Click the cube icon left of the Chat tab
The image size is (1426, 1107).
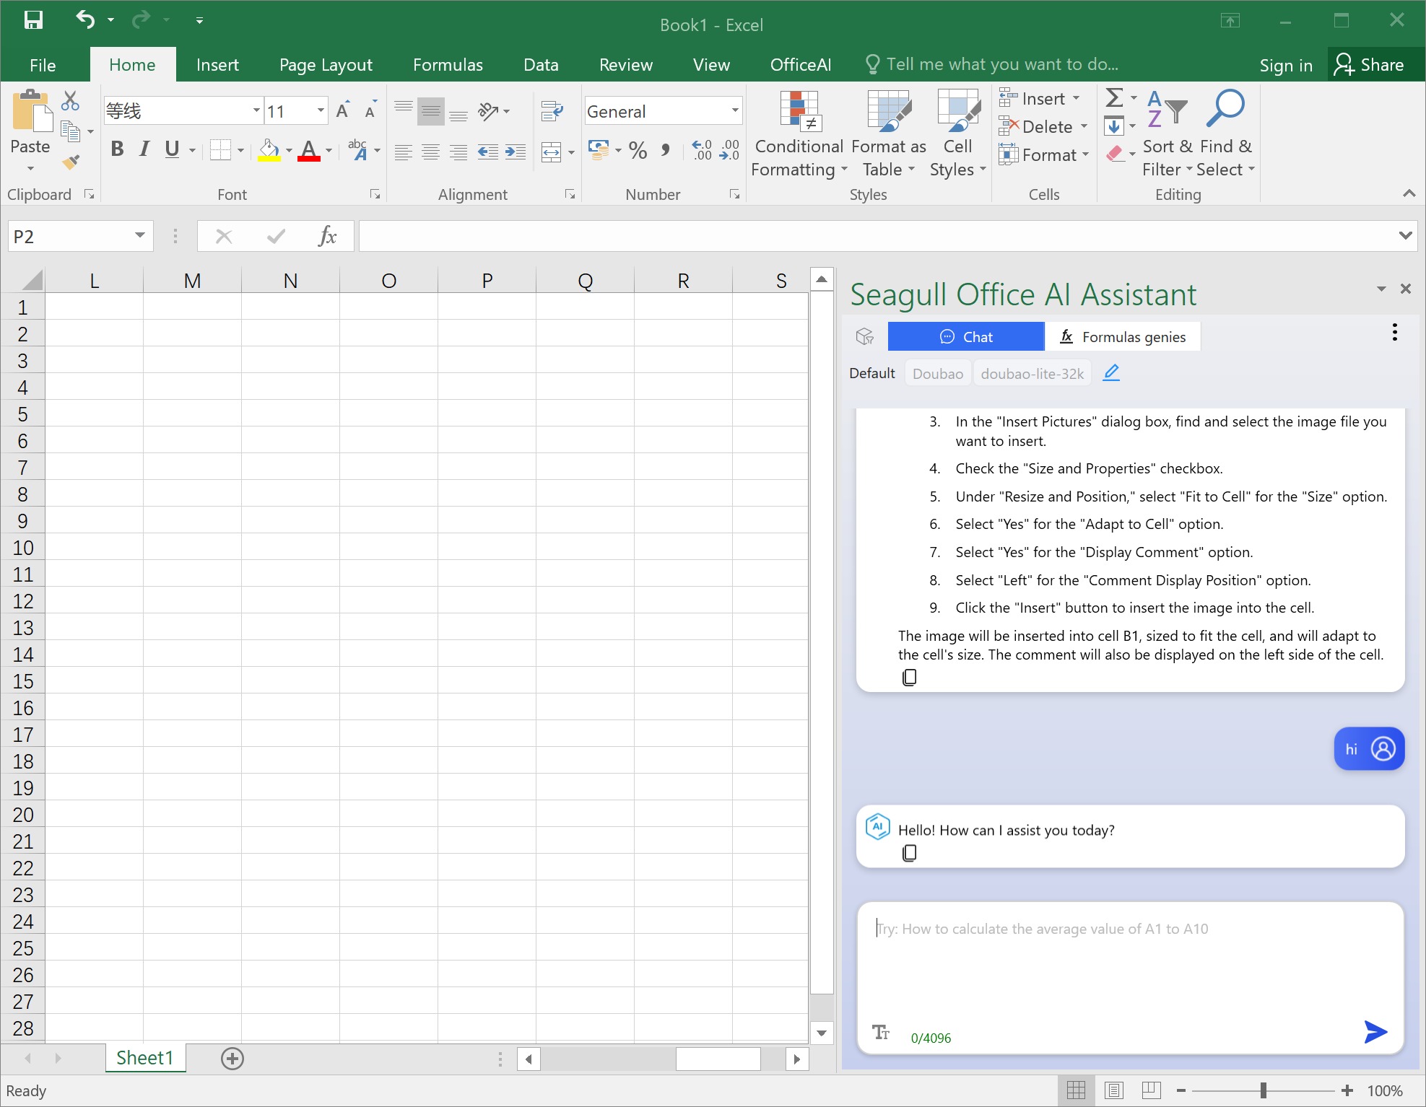[x=864, y=336]
